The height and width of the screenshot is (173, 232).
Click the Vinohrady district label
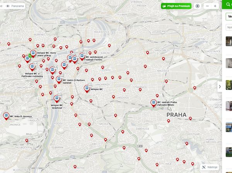pyautogui.click(x=103, y=84)
